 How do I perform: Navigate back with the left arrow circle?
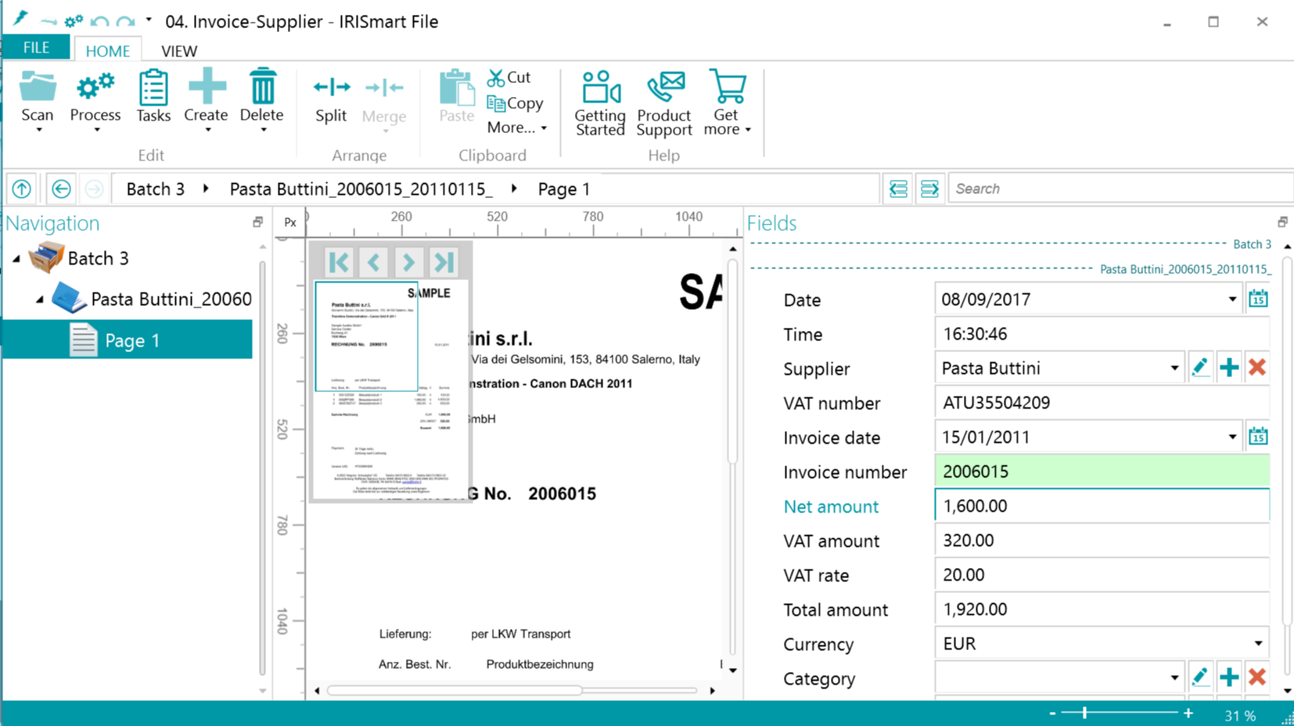(61, 189)
